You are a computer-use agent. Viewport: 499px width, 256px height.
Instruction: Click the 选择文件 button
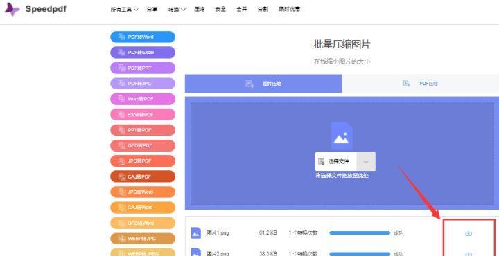[336, 161]
